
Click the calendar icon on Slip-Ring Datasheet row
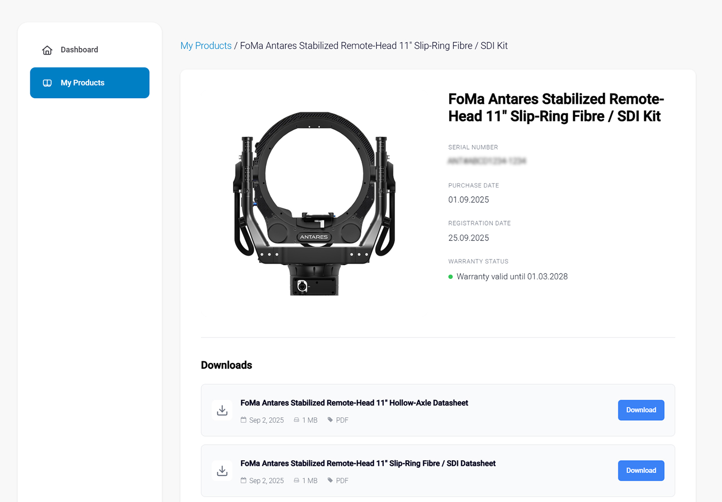coord(244,480)
